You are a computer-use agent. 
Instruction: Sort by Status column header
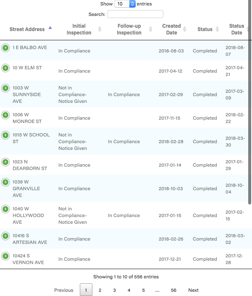pos(205,29)
